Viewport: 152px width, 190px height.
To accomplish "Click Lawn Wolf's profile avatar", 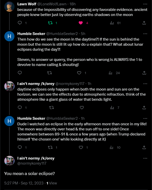I will point(9,8).
